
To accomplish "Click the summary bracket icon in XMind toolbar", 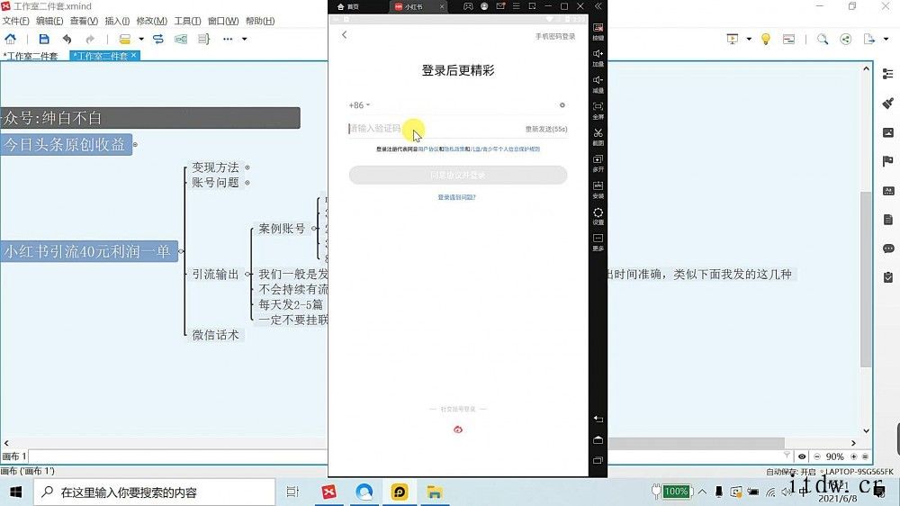I will click(x=203, y=39).
